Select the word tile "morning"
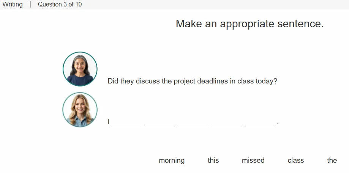The width and height of the screenshot is (349, 173). tap(172, 160)
